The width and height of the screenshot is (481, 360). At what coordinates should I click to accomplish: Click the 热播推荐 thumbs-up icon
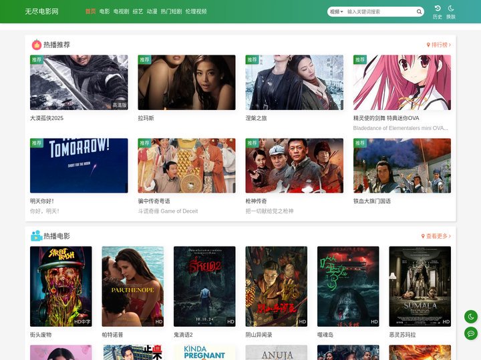coord(37,45)
